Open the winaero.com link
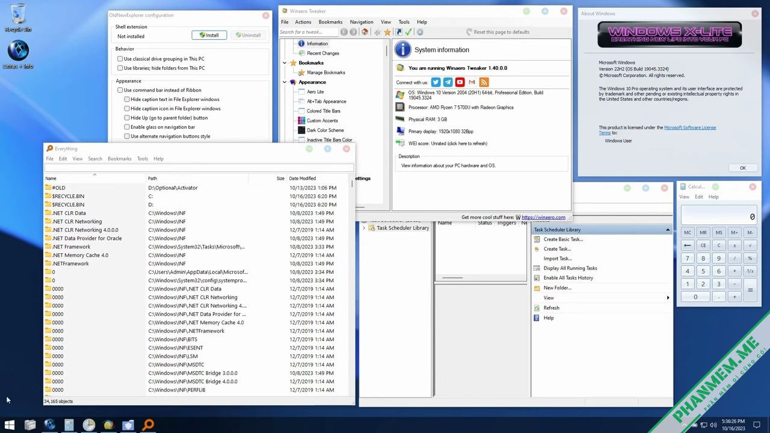Image resolution: width=770 pixels, height=433 pixels. (x=543, y=217)
